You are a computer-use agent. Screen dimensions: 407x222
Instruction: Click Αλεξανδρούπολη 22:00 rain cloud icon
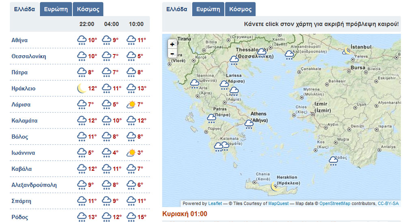pyautogui.click(x=82, y=185)
